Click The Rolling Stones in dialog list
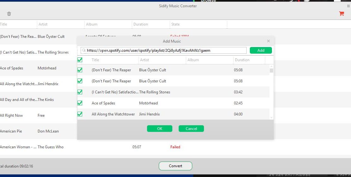The width and height of the screenshot is (351, 177). point(155,92)
